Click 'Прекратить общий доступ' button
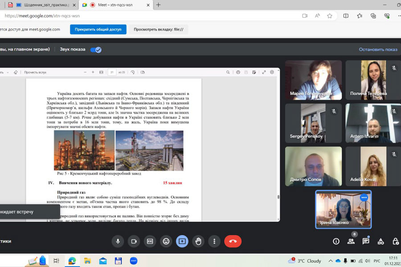Image resolution: width=401 pixels, height=267 pixels. pyautogui.click(x=98, y=29)
